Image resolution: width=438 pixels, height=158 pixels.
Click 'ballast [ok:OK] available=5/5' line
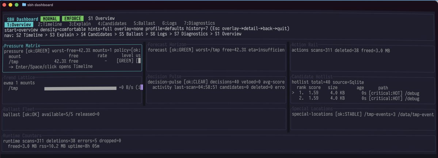coord(52,115)
